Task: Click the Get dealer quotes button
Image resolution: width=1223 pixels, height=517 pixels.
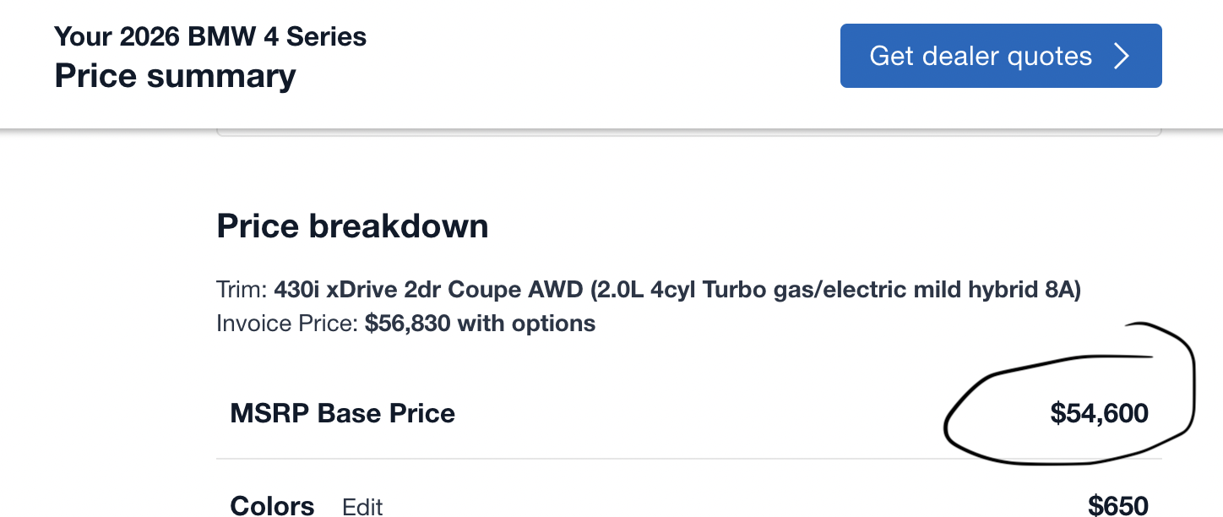Action: (1001, 56)
